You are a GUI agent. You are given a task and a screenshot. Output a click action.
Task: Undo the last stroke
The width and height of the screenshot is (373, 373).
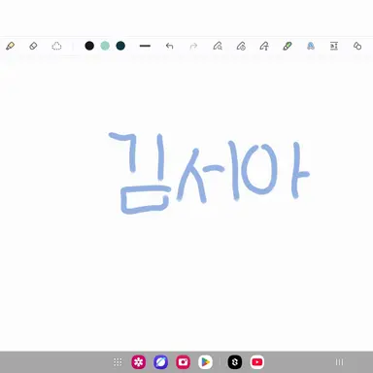point(169,46)
